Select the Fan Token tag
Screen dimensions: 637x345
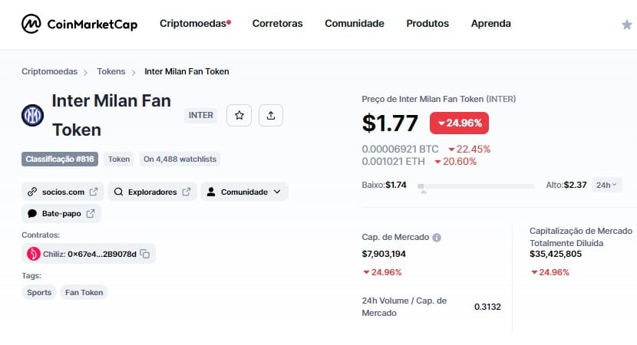84,292
